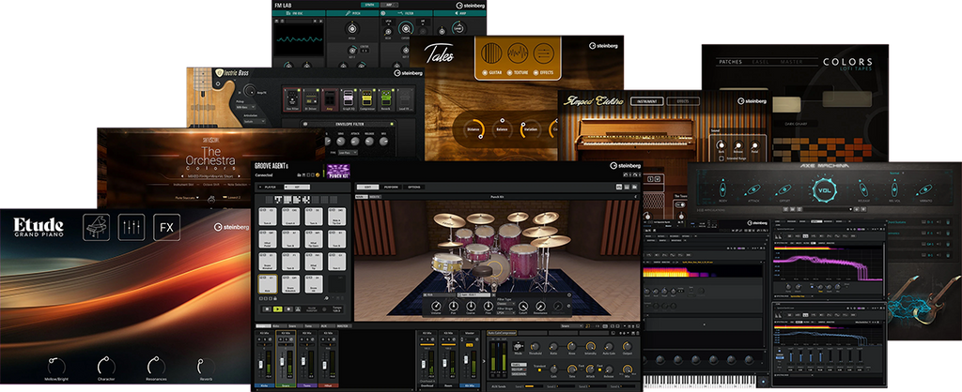This screenshot has width=962, height=392.
Task: Click the VOL dial in Axe Machina
Action: tap(825, 189)
